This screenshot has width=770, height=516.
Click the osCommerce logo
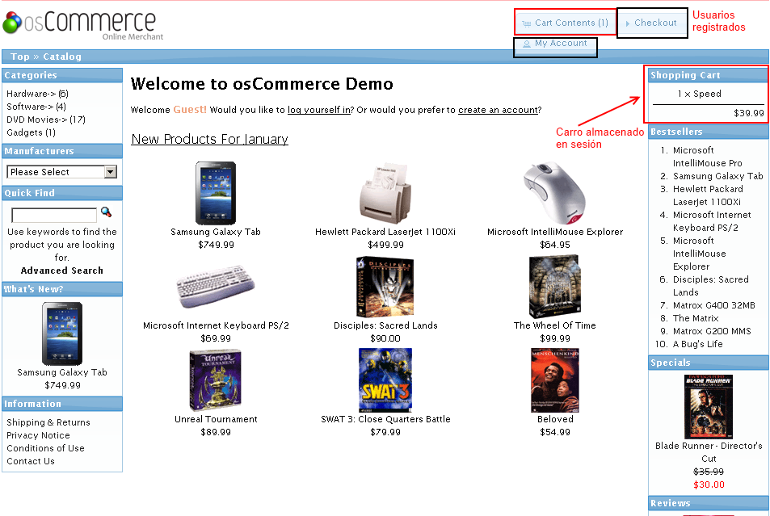tap(80, 23)
